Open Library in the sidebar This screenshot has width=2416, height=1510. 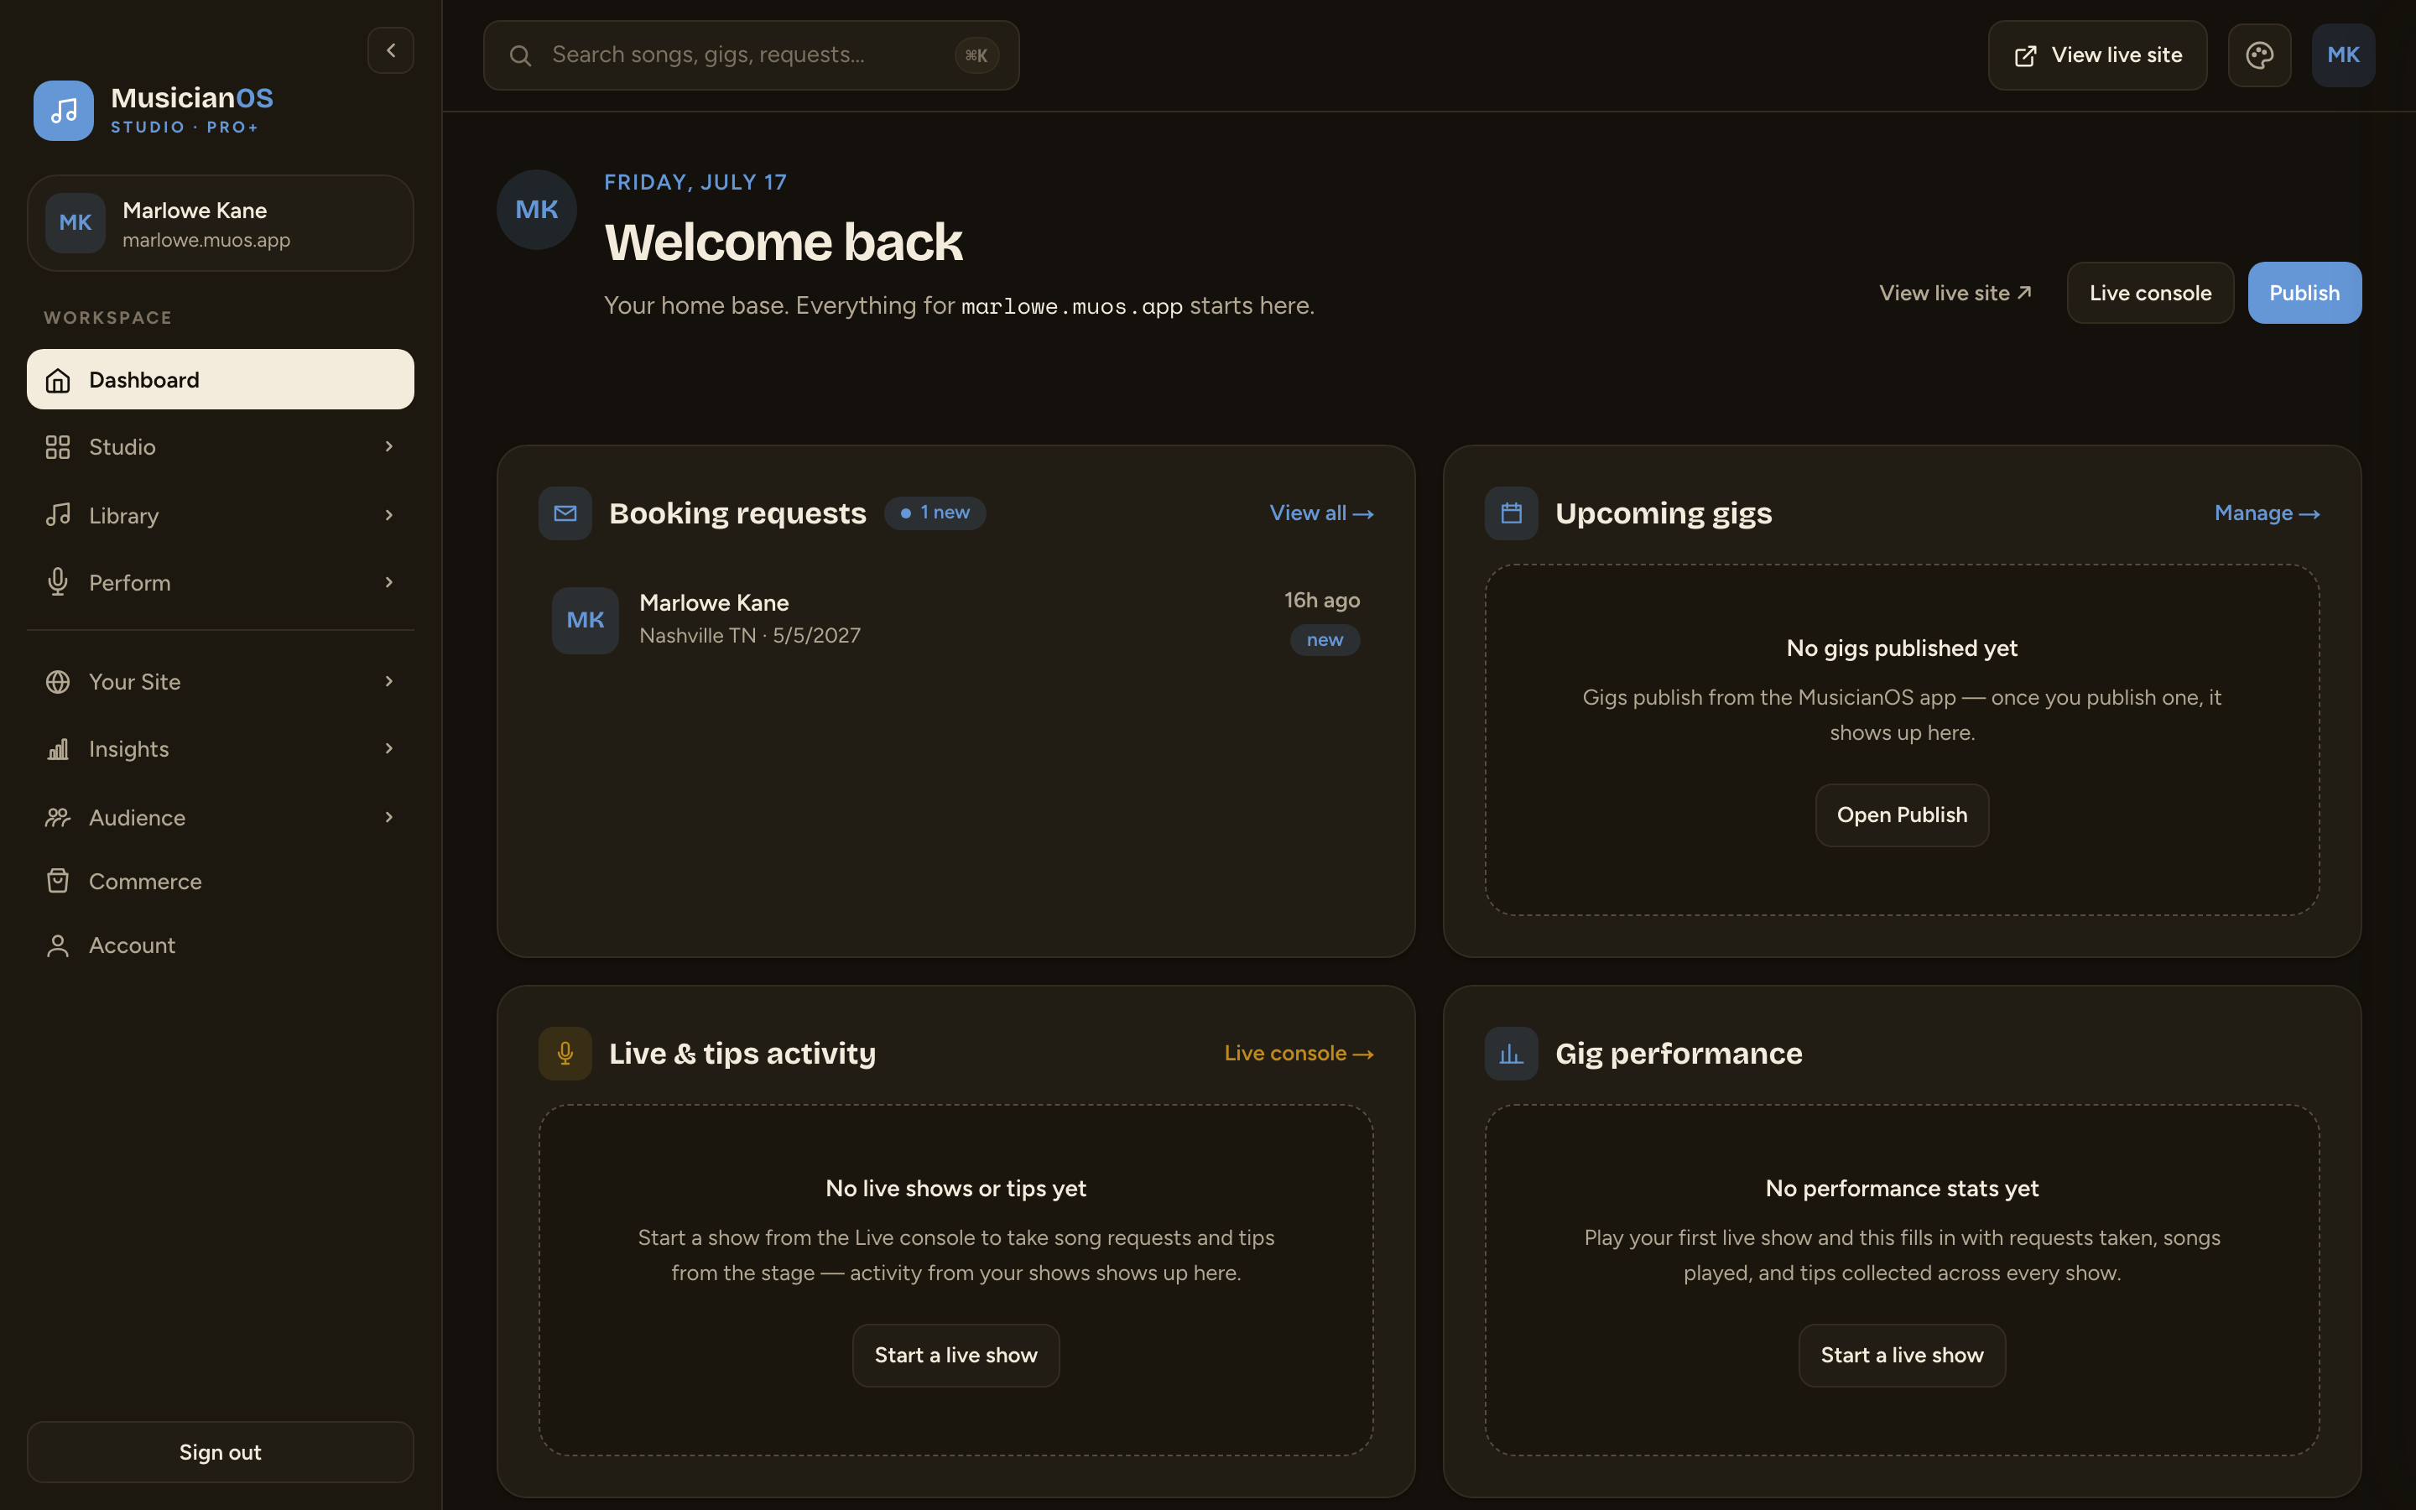pos(221,515)
